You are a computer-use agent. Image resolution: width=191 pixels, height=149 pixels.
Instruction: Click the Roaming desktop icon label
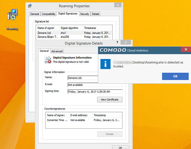12,29
